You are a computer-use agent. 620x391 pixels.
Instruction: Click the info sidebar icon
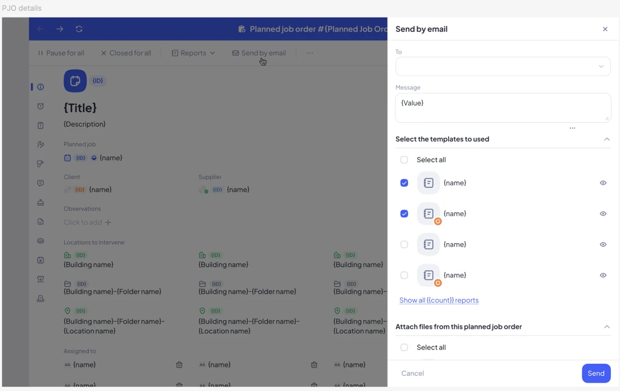pos(41,87)
